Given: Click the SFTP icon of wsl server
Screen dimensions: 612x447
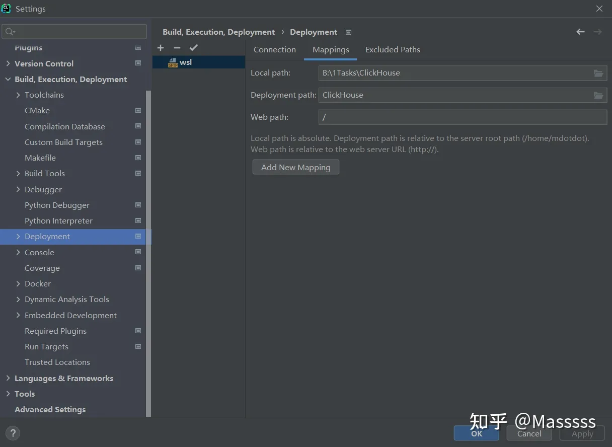Looking at the screenshot, I should [173, 62].
